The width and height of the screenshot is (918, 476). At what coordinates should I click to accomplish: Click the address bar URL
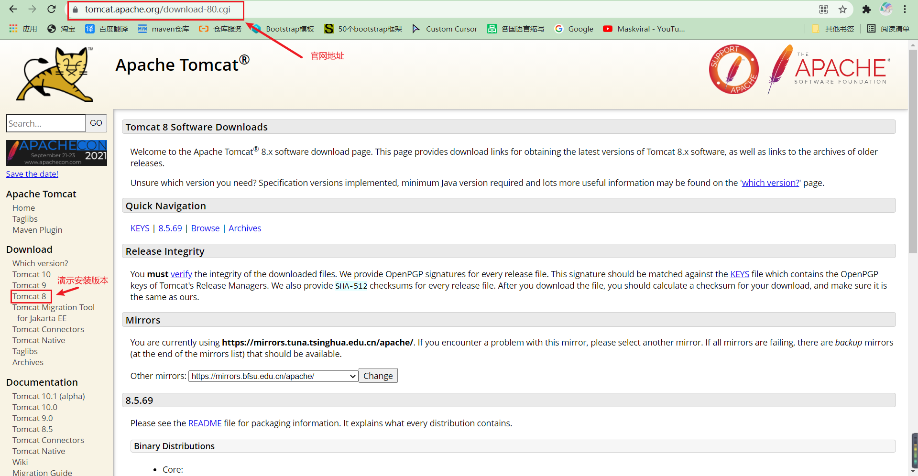(x=158, y=10)
